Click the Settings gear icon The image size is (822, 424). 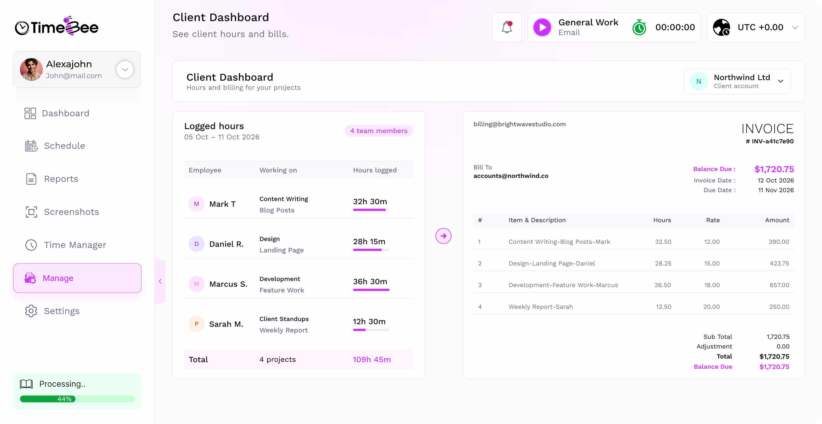coord(31,311)
